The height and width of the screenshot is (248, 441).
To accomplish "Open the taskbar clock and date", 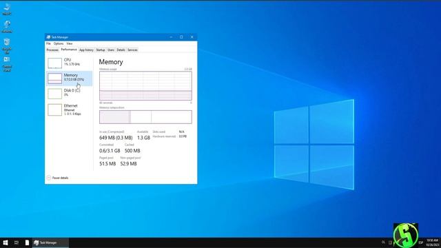I will [x=432, y=242].
